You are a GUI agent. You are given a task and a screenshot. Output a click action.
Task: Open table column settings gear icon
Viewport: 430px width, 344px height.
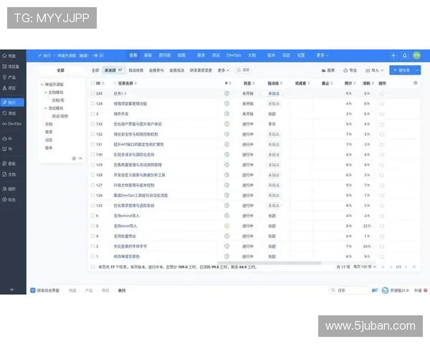[x=416, y=83]
